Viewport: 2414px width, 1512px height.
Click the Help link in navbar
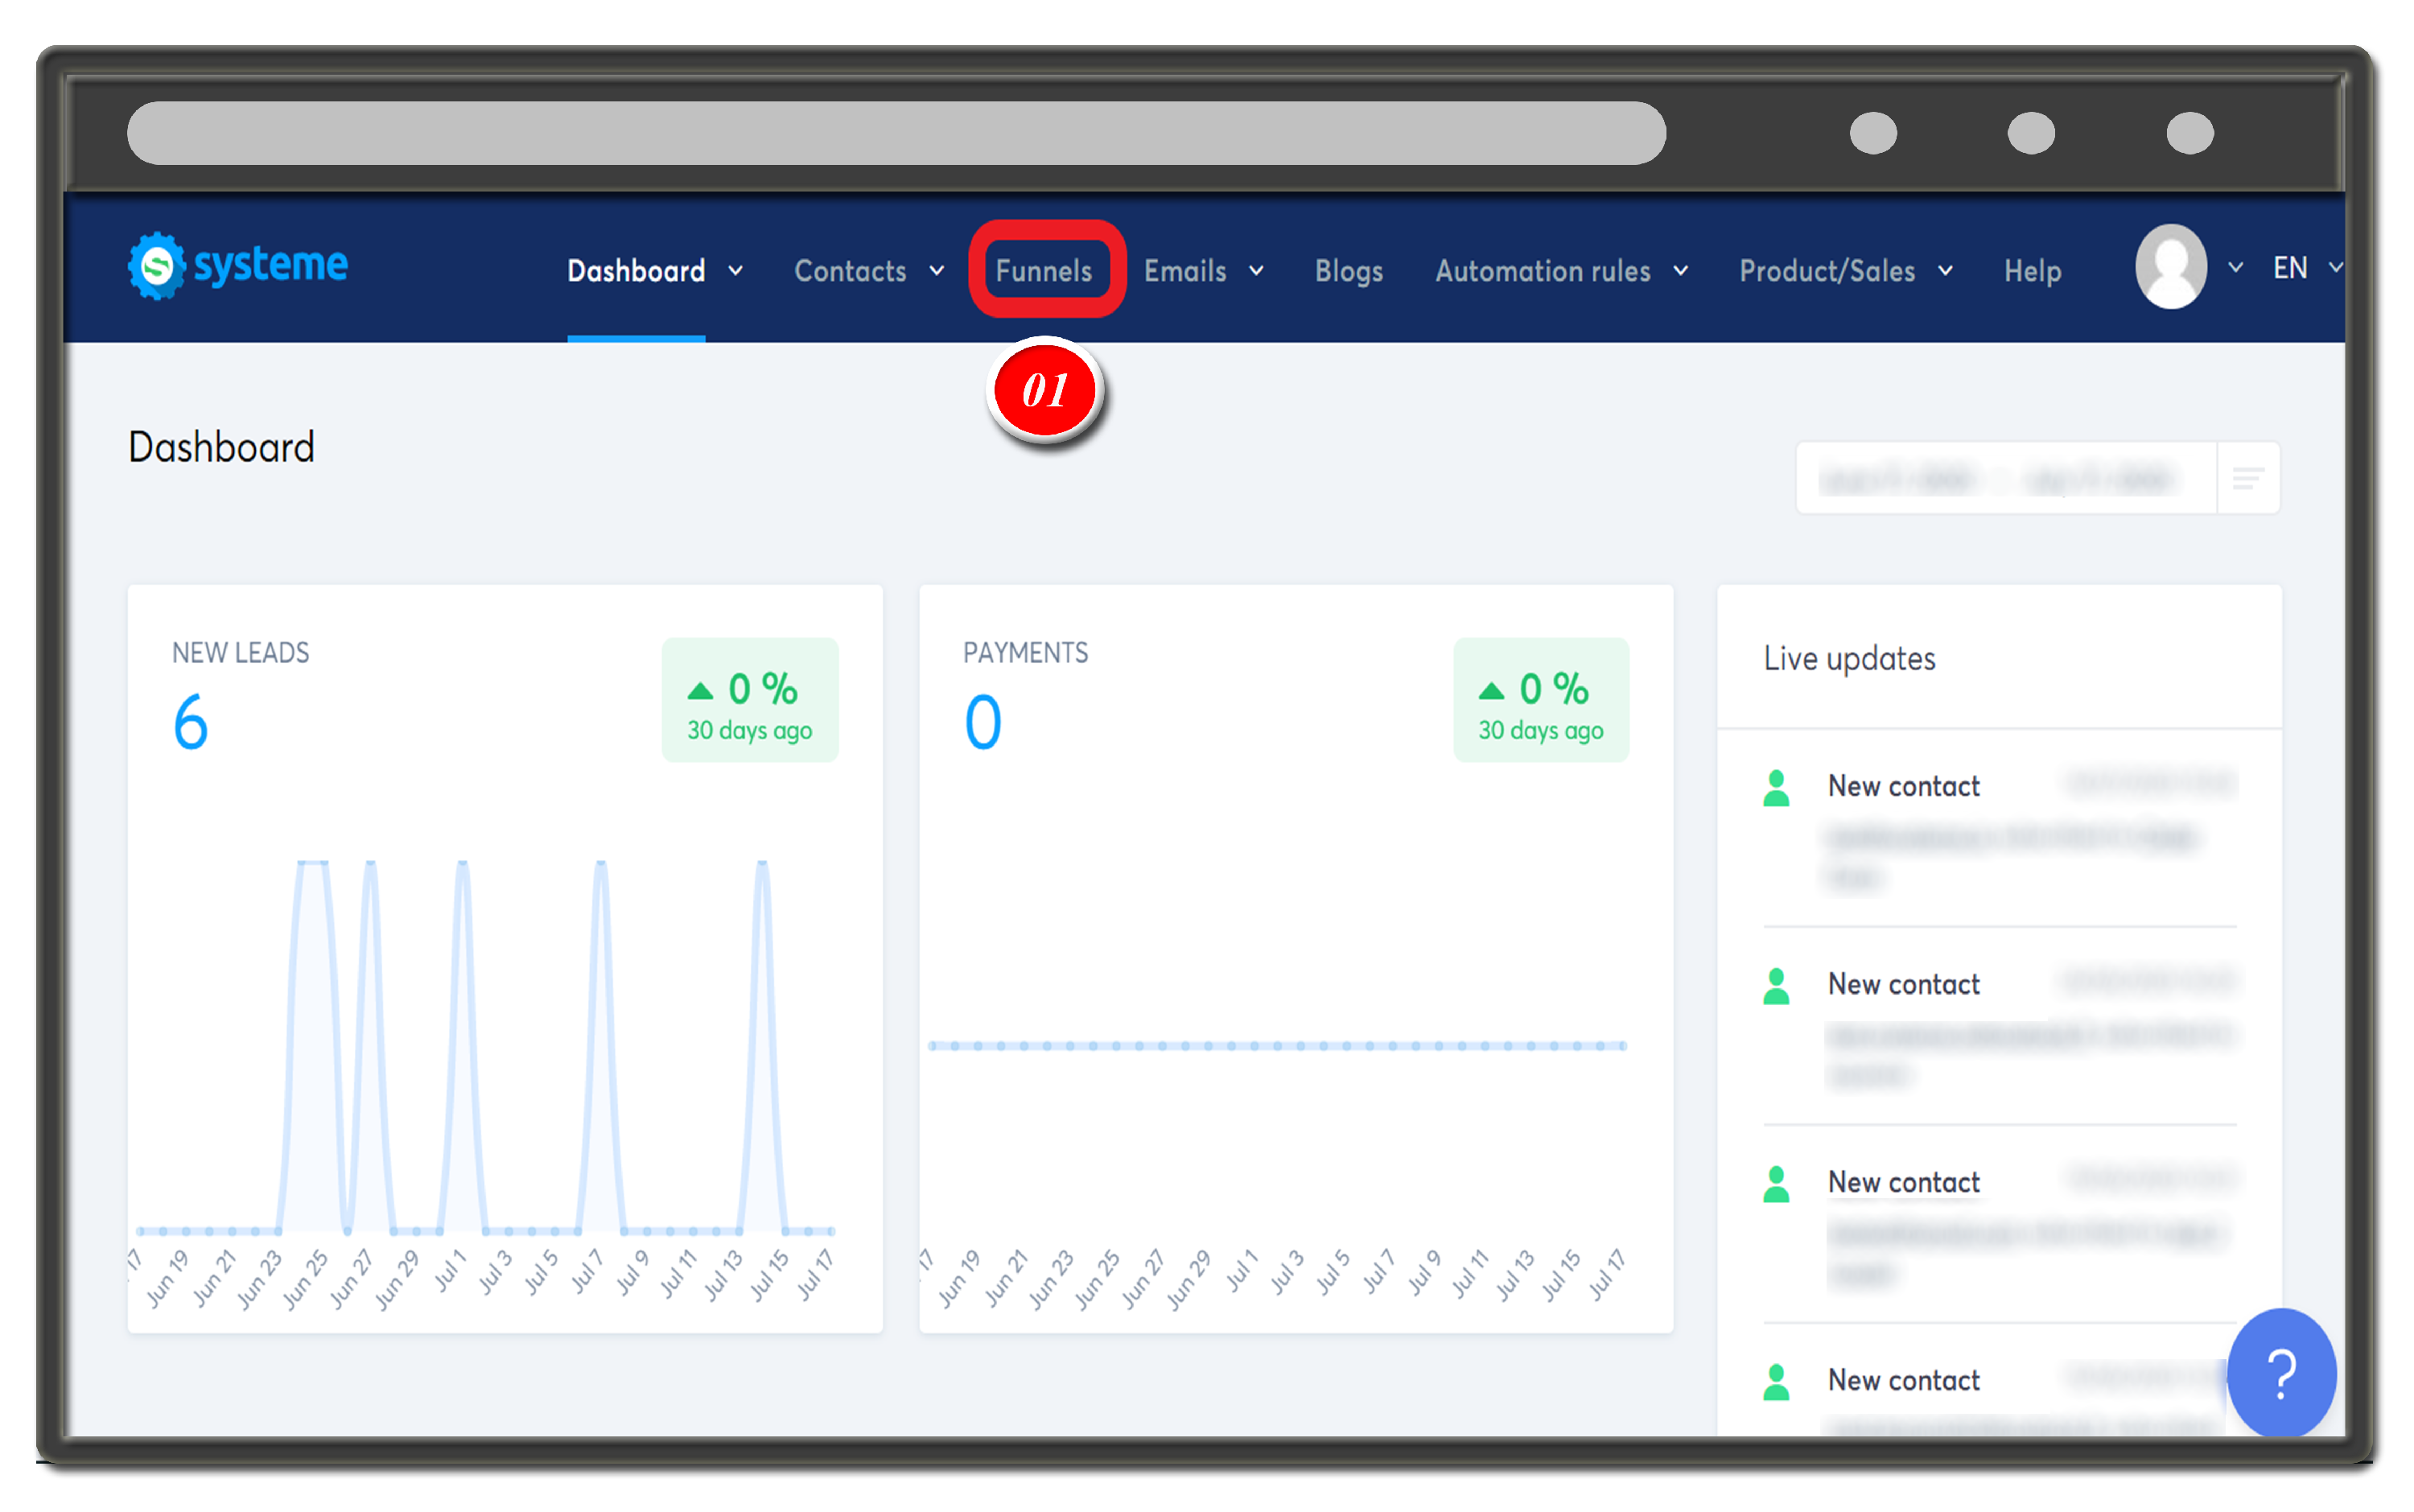coord(2032,271)
